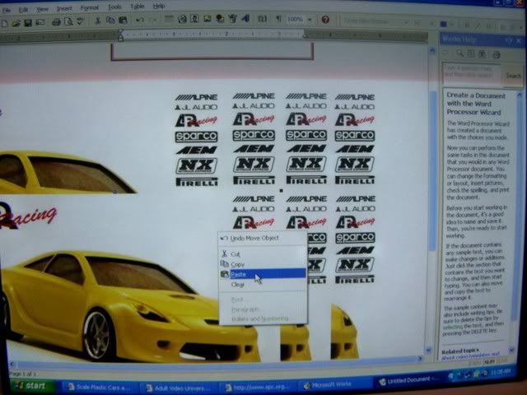Viewport: 527px width, 395px height.
Task: Open the font size dropdown
Action: pos(431,24)
